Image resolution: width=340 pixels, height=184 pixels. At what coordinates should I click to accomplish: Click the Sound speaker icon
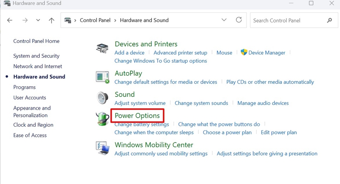click(x=102, y=98)
